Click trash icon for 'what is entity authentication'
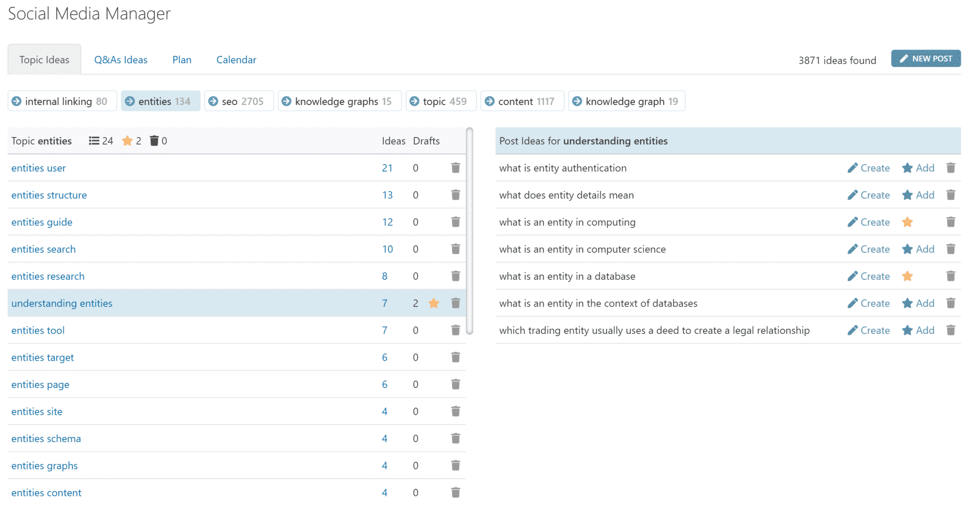The image size is (964, 509). tap(950, 168)
